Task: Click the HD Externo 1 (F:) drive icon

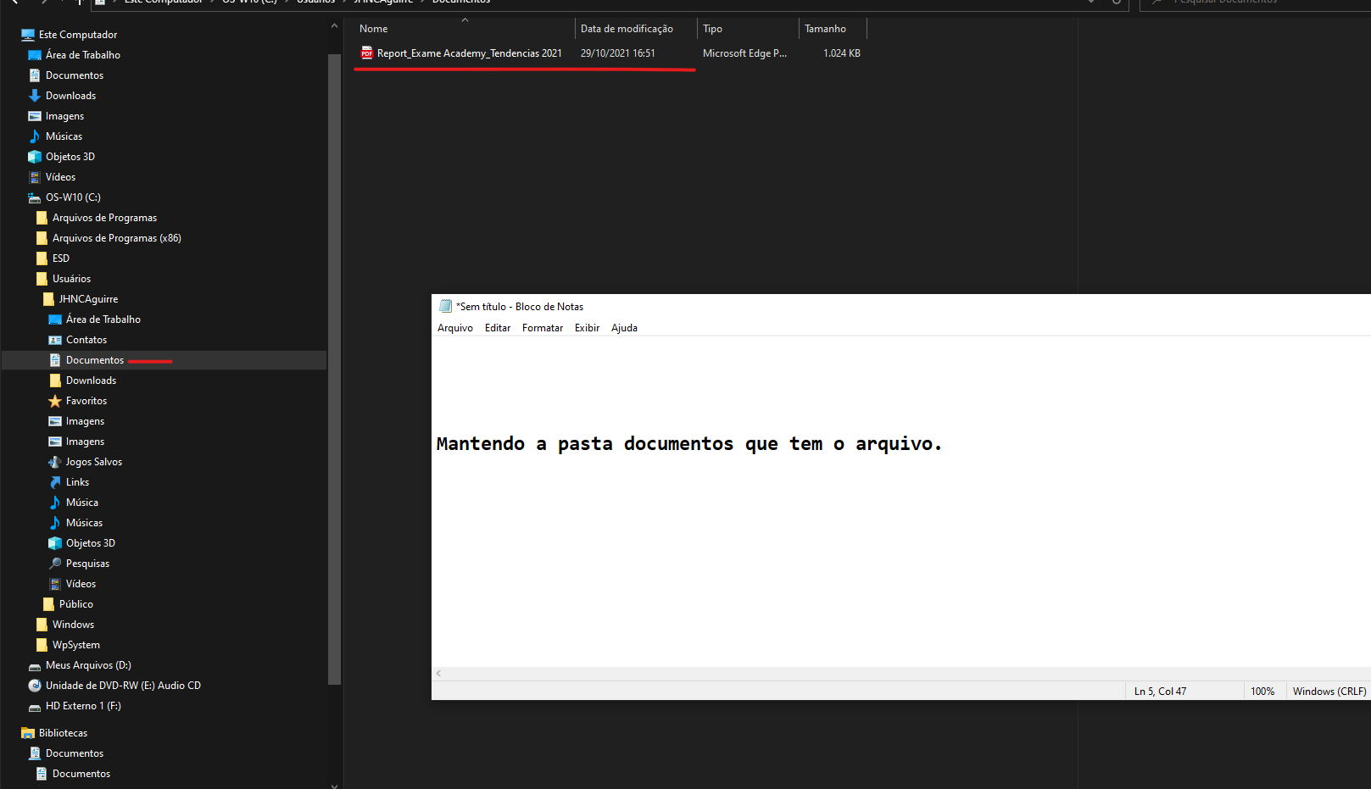Action: pos(35,707)
